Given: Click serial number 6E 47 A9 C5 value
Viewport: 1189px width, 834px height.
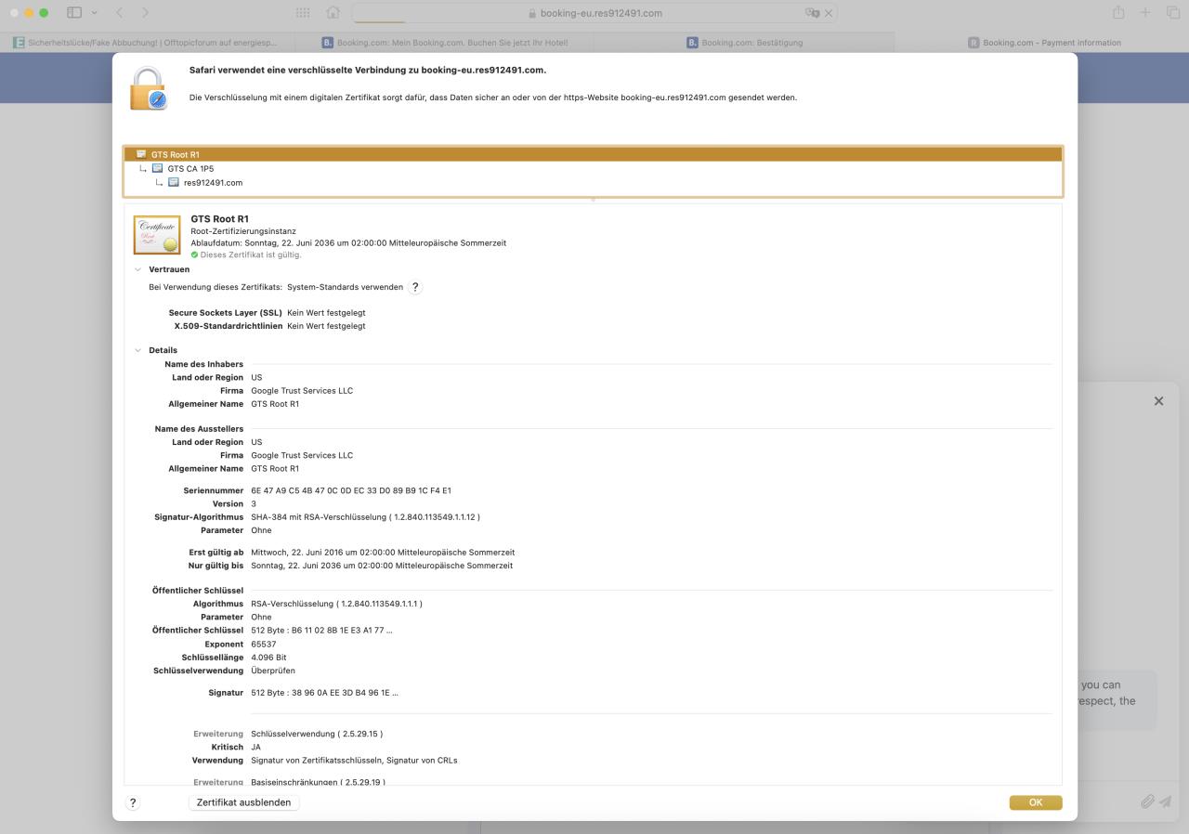Looking at the screenshot, I should coord(351,490).
